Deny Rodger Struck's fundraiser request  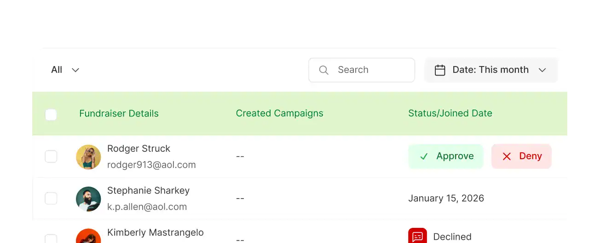521,156
